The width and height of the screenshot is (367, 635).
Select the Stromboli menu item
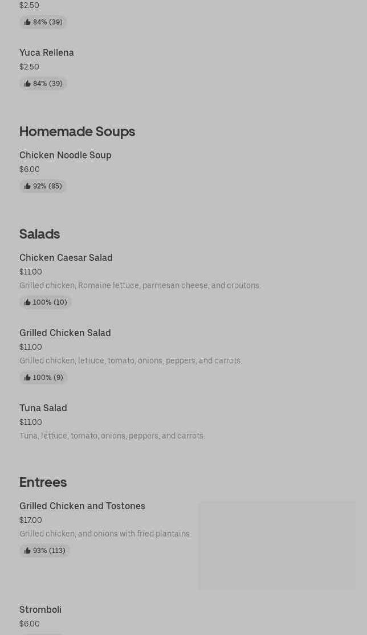pyautogui.click(x=40, y=610)
